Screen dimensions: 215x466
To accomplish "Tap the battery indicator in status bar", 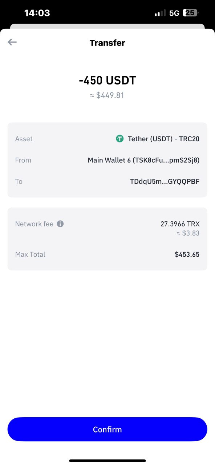I will (x=191, y=13).
